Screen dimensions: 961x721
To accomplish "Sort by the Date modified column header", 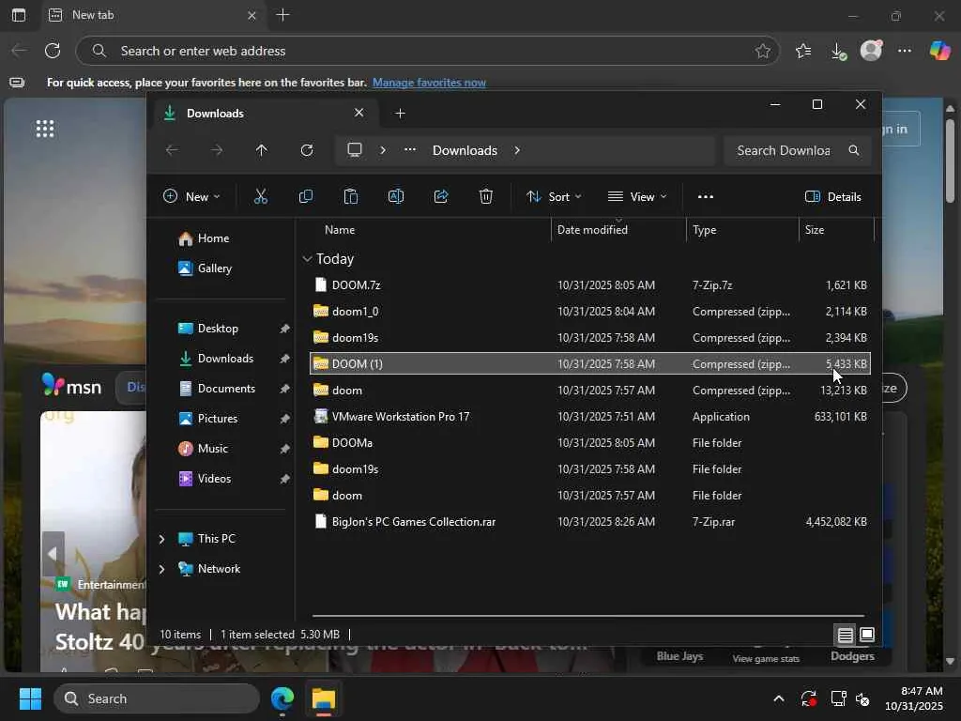I will pyautogui.click(x=592, y=230).
